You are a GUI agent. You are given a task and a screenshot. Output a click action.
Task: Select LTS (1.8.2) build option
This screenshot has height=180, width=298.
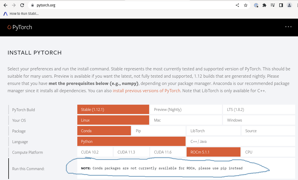[259, 109]
